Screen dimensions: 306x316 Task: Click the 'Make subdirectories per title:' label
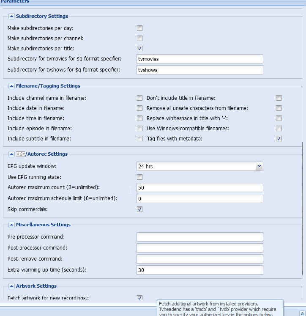tap(41, 49)
